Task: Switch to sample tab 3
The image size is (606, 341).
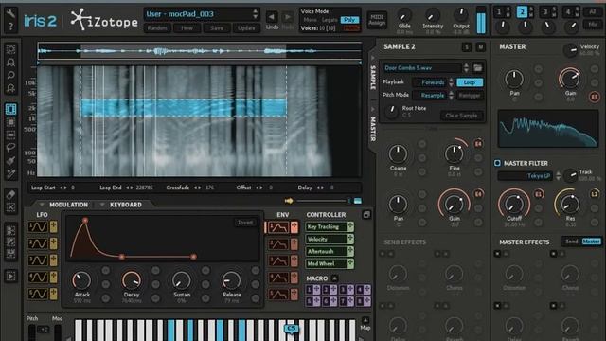Action: [x=545, y=12]
